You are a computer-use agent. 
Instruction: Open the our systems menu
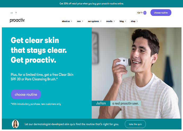93,21
